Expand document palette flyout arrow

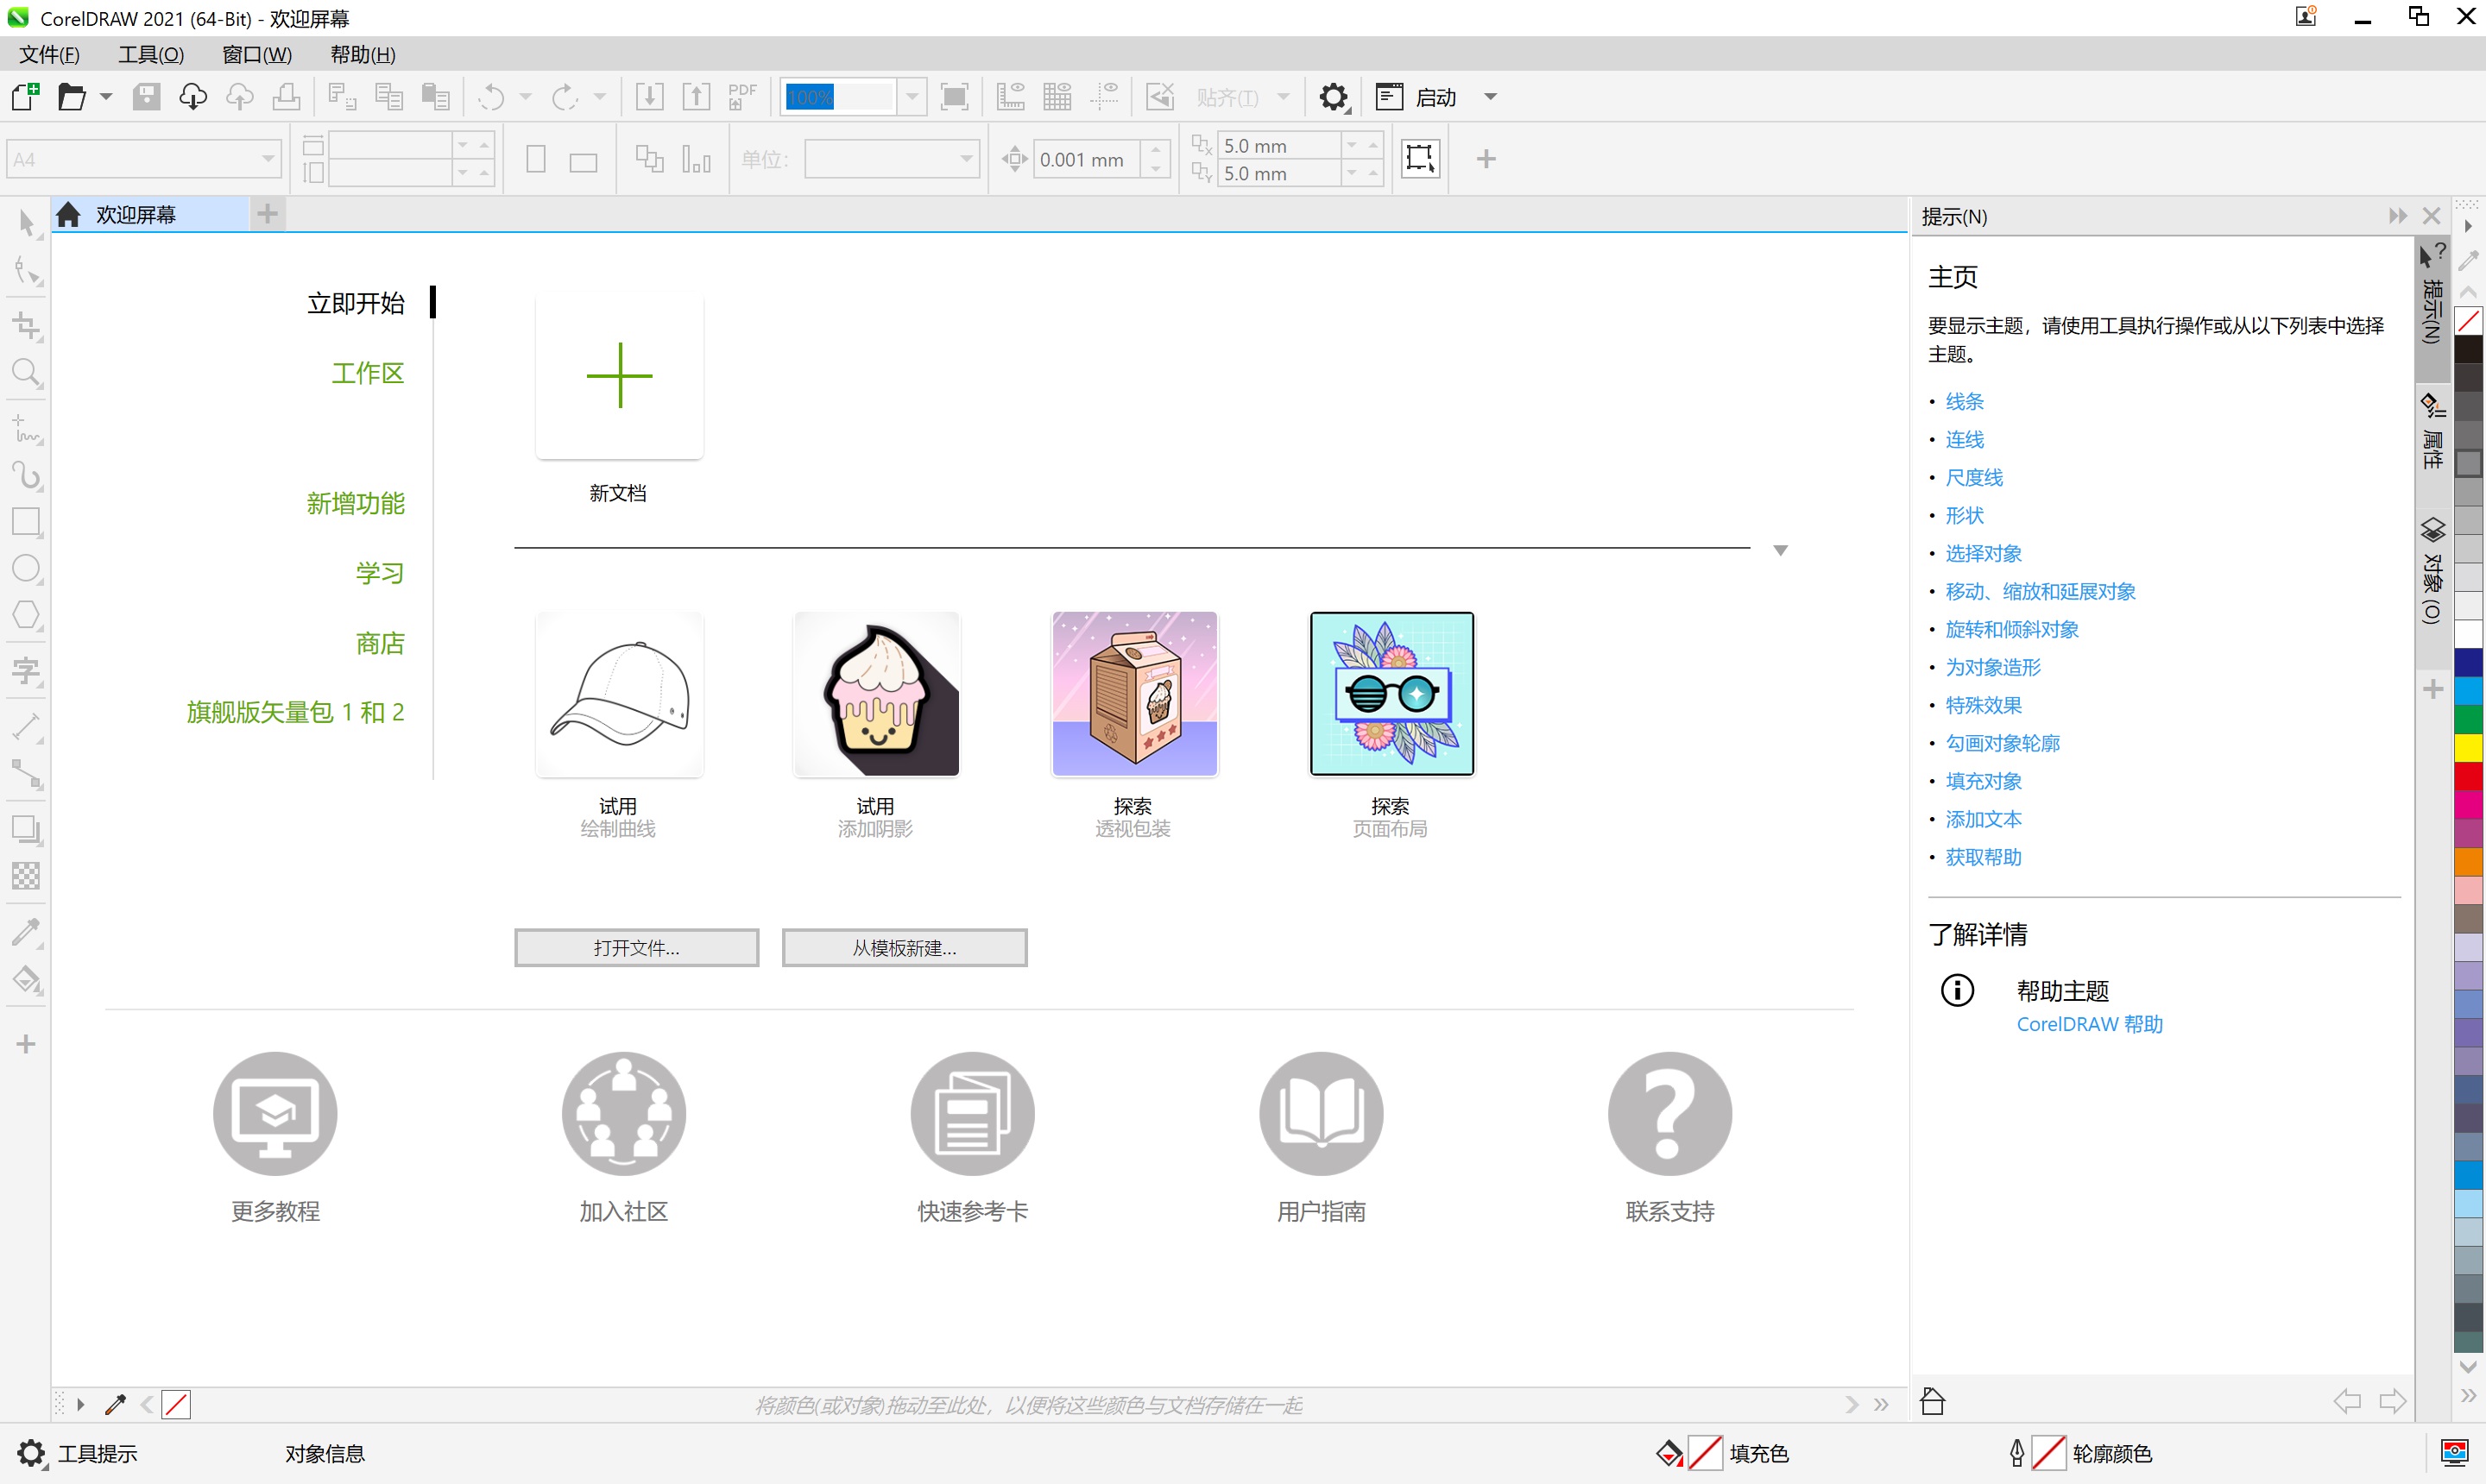(80, 1404)
